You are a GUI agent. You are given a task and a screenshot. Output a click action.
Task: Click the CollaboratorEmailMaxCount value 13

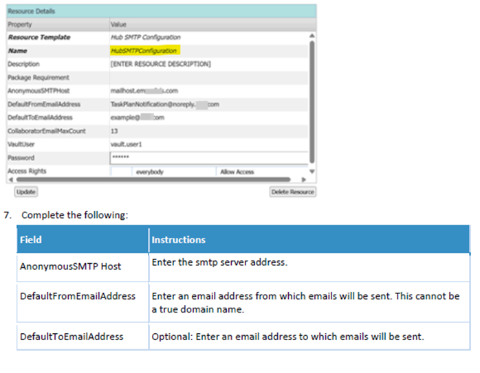[x=114, y=131]
